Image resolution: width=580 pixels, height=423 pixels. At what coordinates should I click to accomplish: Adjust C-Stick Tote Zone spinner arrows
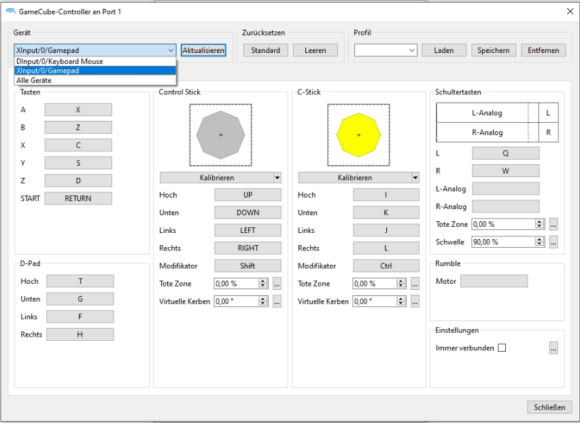point(401,284)
